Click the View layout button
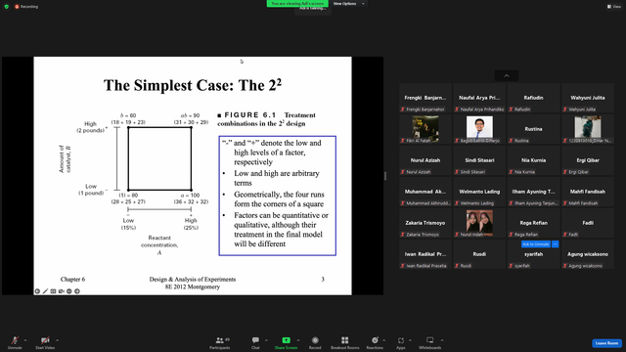Image resolution: width=626 pixels, height=352 pixels. [614, 7]
